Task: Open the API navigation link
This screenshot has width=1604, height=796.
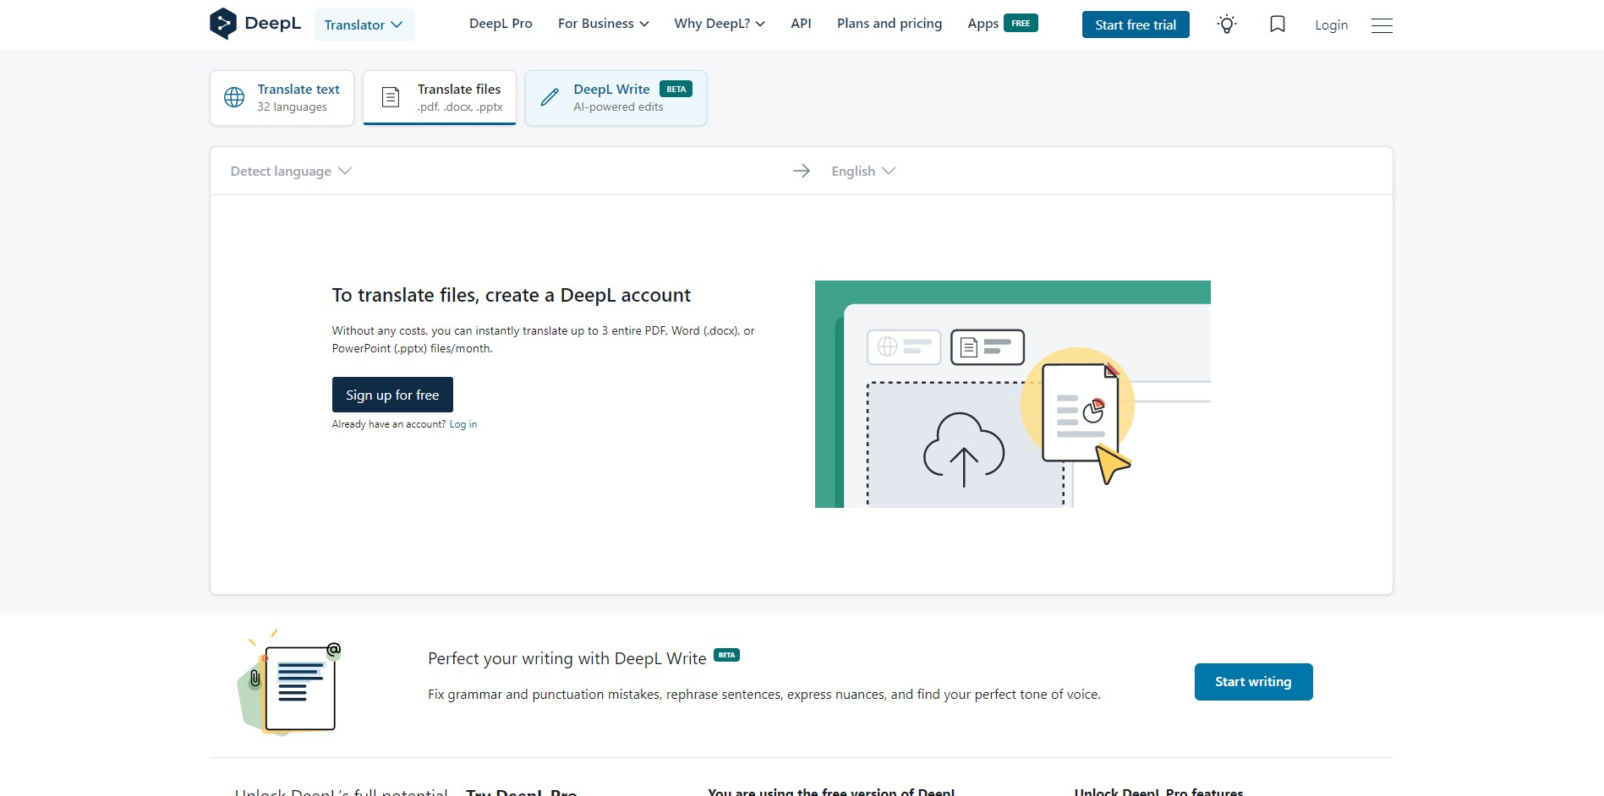Action: (801, 24)
